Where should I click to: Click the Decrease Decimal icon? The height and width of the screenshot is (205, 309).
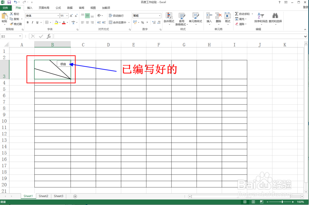pos(159,23)
